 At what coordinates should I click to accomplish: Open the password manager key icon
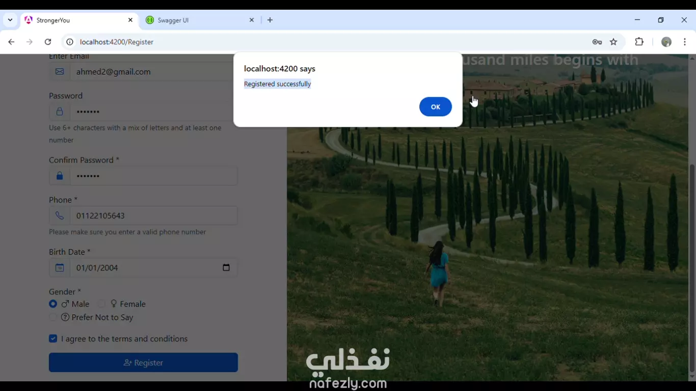click(597, 42)
